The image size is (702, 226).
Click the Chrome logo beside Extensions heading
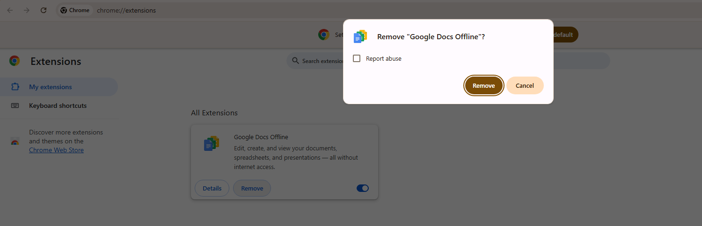pyautogui.click(x=15, y=61)
